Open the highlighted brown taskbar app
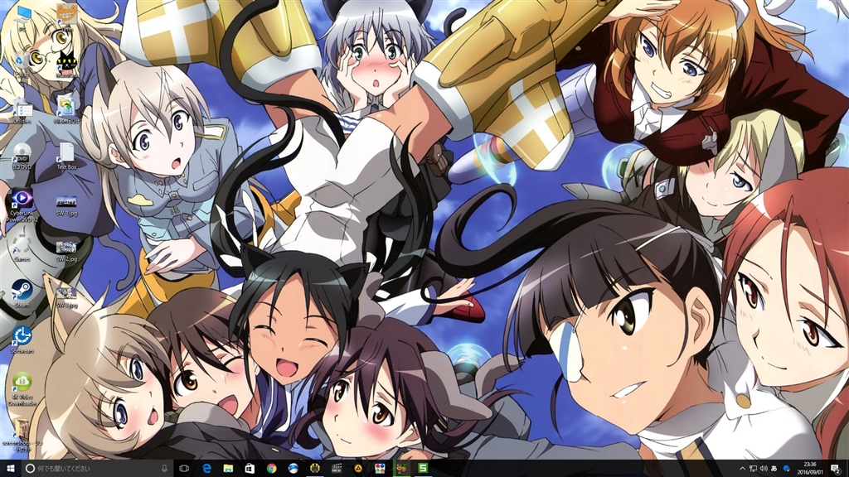The height and width of the screenshot is (477, 849). tap(401, 469)
